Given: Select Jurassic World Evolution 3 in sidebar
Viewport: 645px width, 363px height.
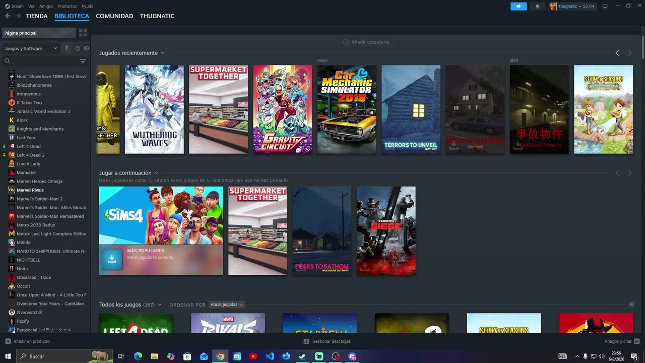Looking at the screenshot, I should tap(43, 111).
